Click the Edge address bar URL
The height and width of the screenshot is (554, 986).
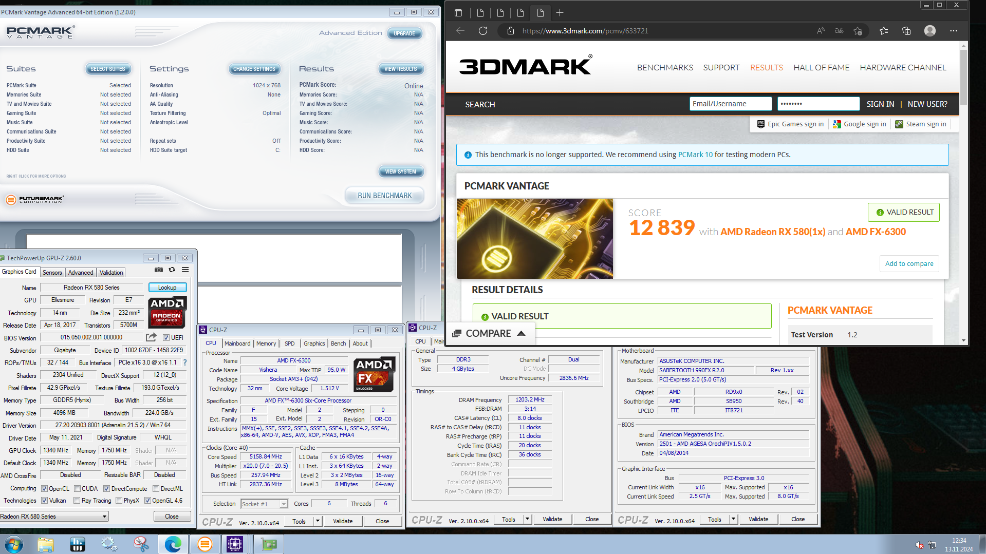(x=585, y=31)
